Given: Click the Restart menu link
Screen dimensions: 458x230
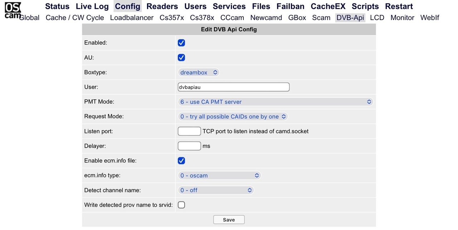Looking at the screenshot, I should pos(399,6).
